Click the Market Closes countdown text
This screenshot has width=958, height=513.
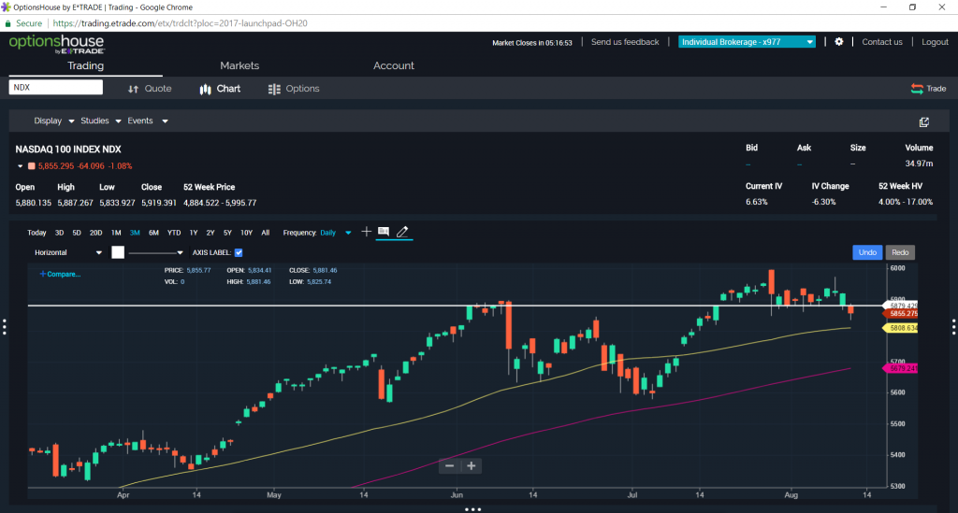[532, 43]
